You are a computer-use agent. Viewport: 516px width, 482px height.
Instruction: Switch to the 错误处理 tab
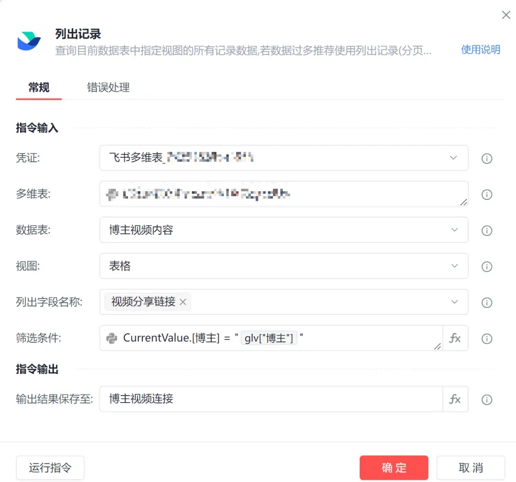pos(108,88)
